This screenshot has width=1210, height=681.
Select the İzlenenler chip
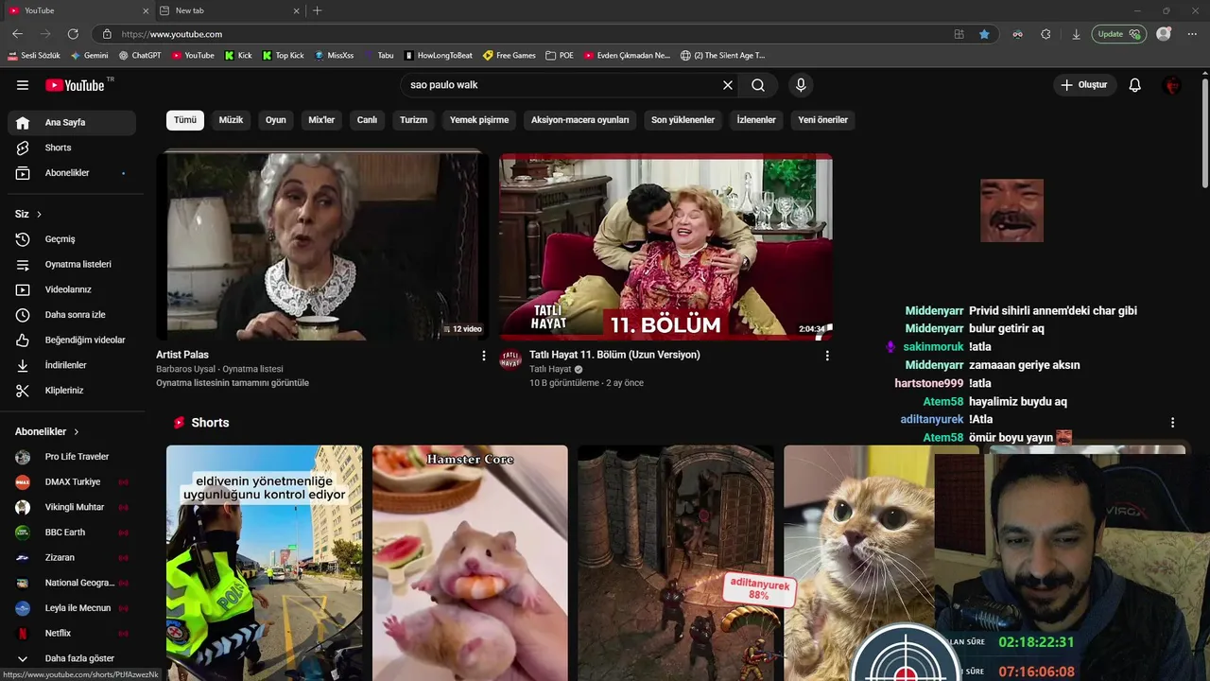coord(756,120)
